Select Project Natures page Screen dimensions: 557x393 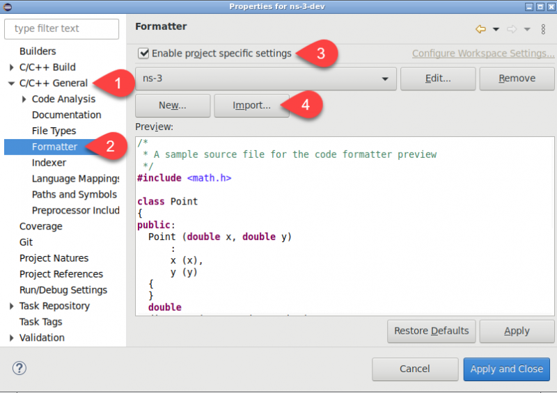[x=54, y=258]
